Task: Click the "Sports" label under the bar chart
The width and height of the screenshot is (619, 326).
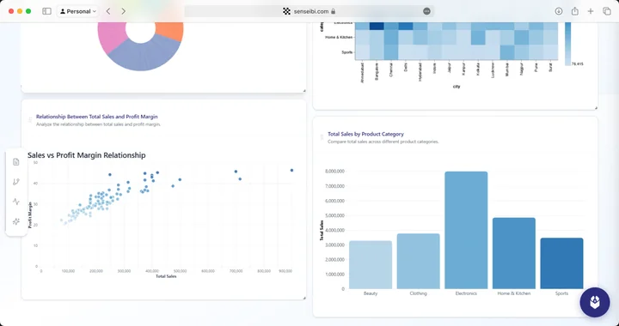Action: 561,293
